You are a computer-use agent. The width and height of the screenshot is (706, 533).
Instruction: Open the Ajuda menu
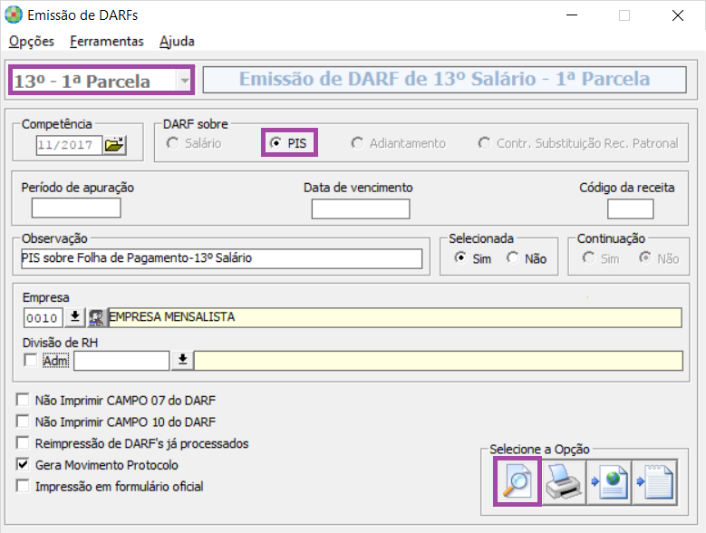tap(177, 41)
